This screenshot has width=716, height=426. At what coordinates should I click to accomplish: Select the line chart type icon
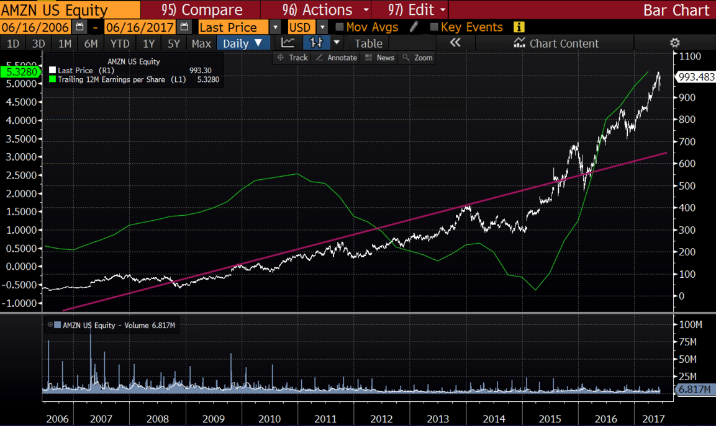288,43
